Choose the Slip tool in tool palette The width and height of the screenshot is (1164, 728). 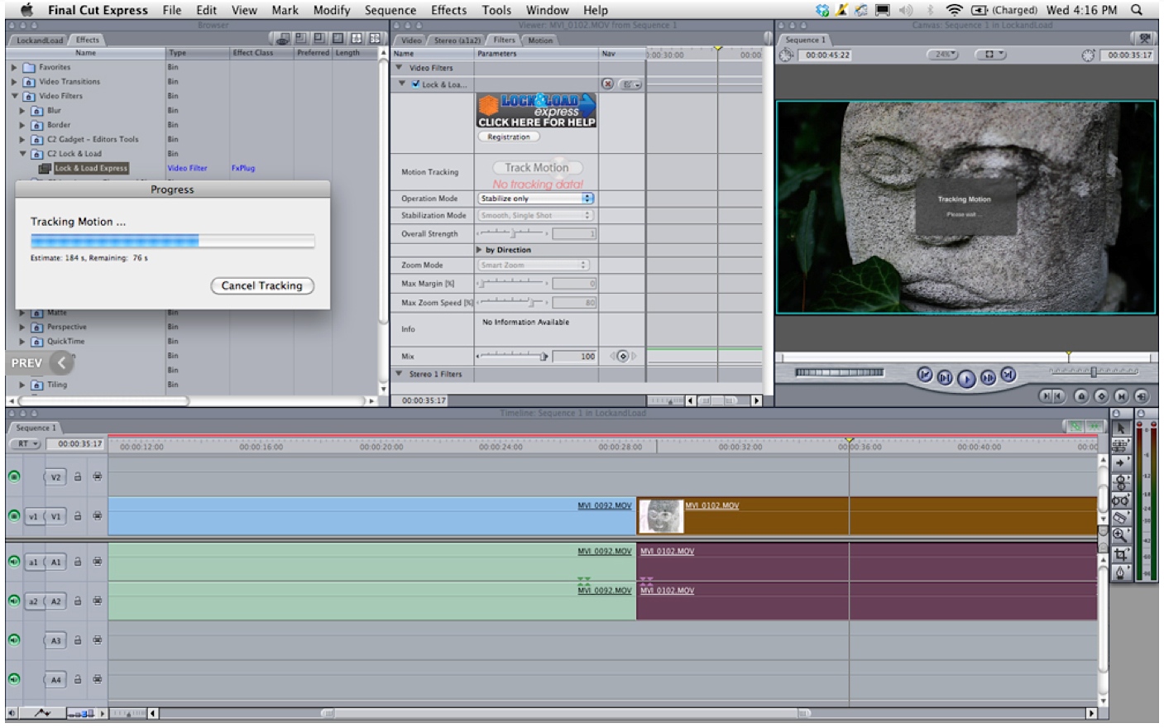click(1121, 500)
